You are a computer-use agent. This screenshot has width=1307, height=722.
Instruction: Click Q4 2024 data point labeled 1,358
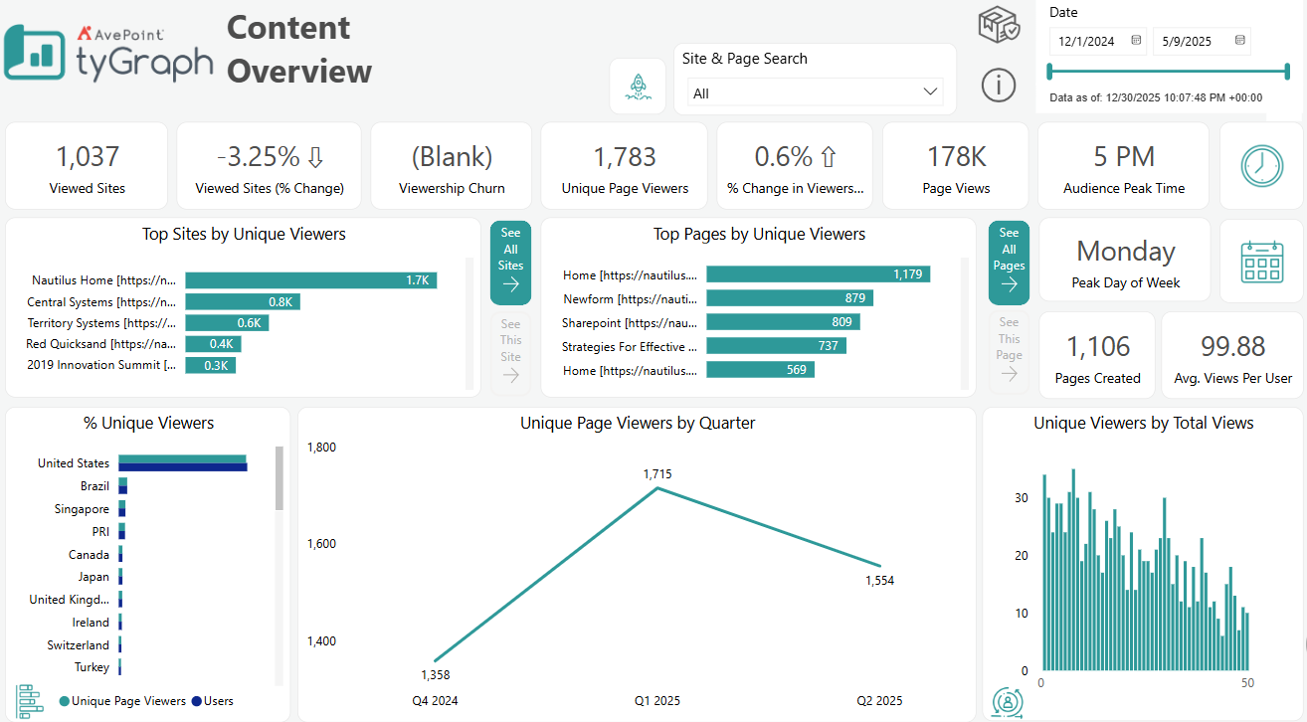pos(435,661)
